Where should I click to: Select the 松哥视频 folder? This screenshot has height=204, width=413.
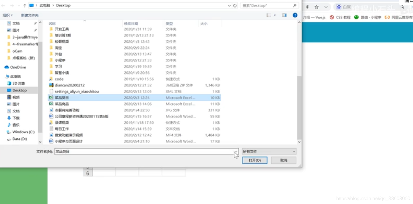coord(62,42)
